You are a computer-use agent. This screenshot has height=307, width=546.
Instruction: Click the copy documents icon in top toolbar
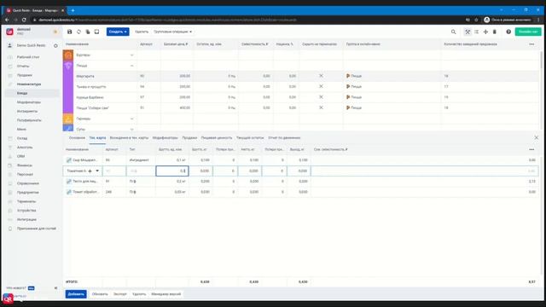88,32
